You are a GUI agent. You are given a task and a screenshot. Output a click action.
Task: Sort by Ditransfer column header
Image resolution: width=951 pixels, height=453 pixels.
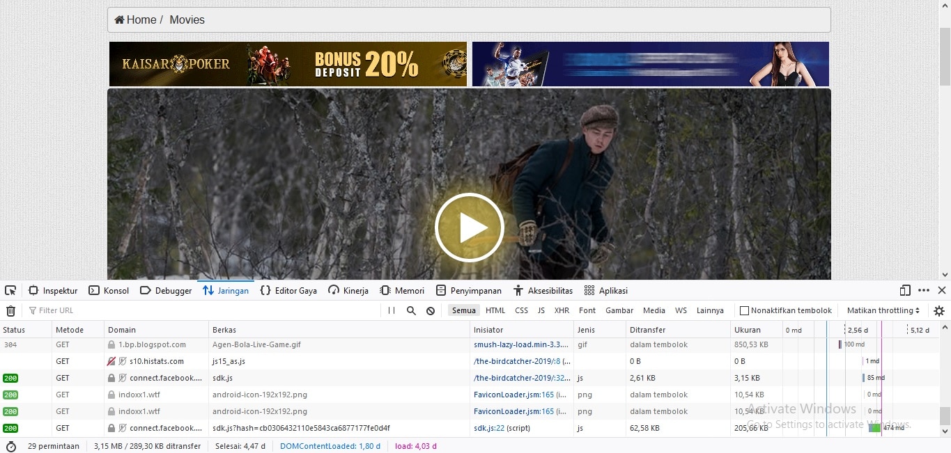point(678,330)
